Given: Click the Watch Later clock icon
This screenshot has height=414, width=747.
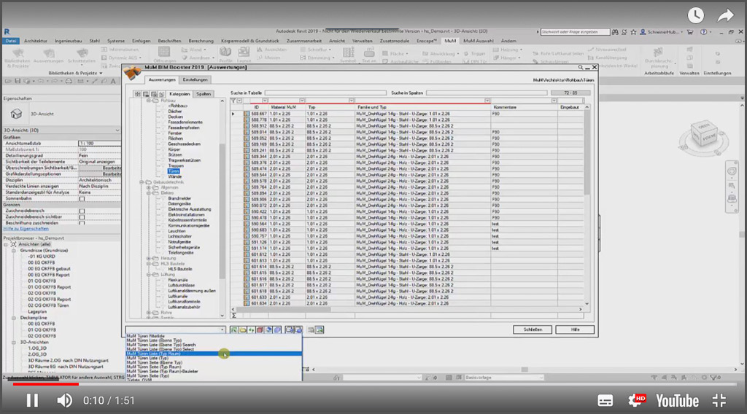Looking at the screenshot, I should [x=696, y=15].
